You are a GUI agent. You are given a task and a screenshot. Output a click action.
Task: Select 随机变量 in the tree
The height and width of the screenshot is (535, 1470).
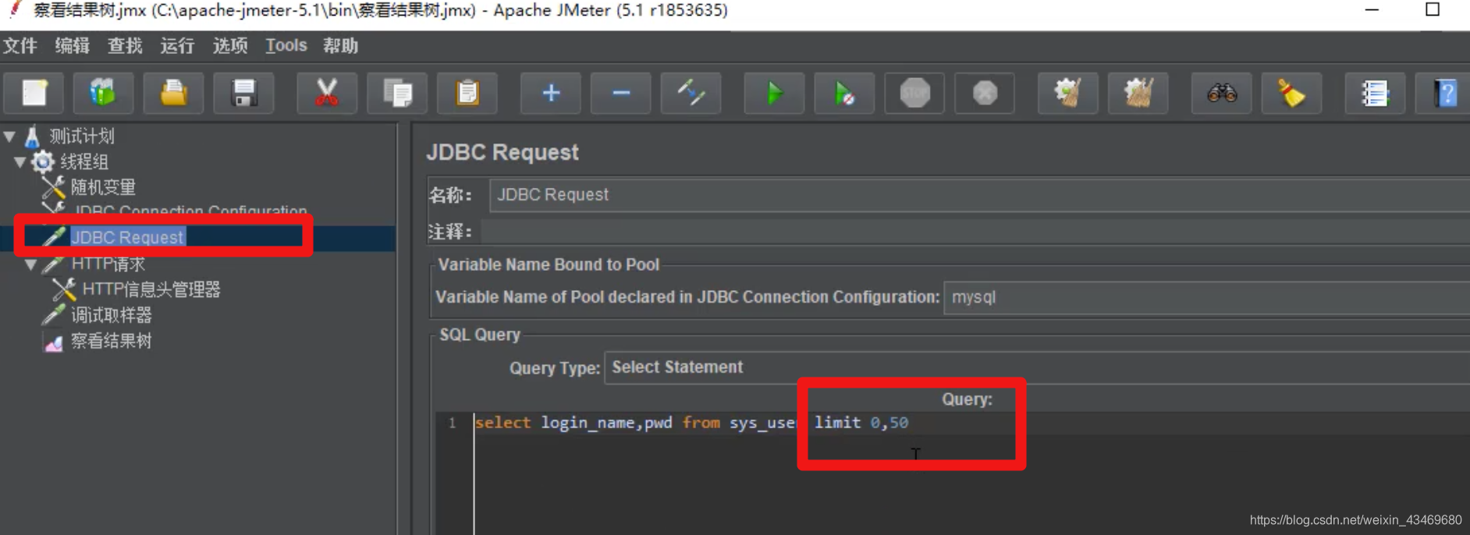[x=103, y=187]
